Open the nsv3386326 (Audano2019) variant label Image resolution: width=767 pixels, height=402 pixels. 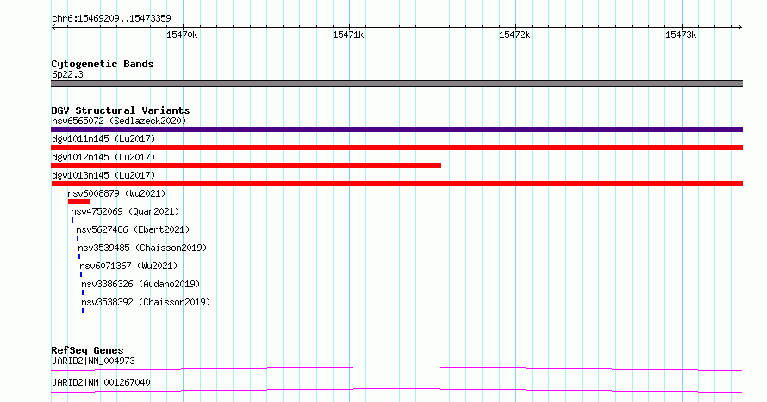[140, 284]
